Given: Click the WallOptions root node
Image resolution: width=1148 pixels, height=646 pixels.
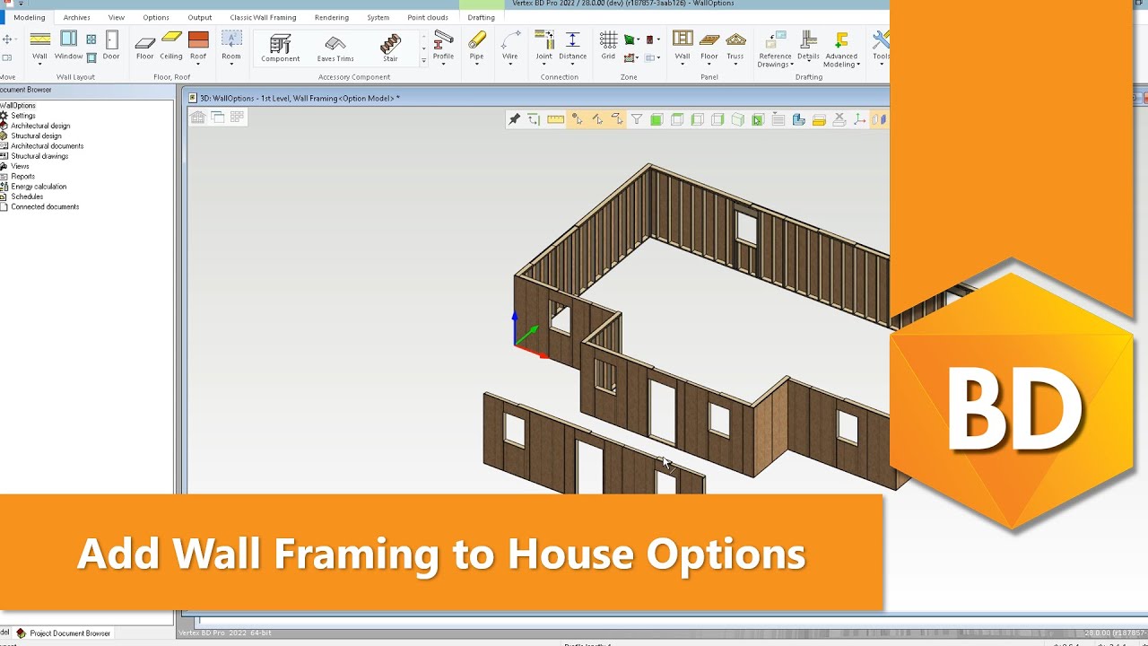Looking at the screenshot, I should 18,106.
